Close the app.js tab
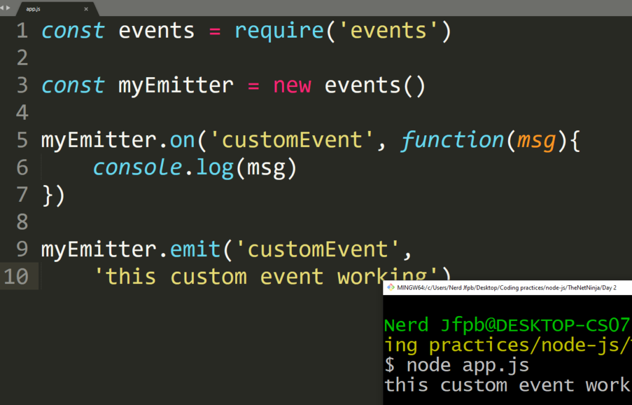The image size is (632, 405). pyautogui.click(x=86, y=9)
